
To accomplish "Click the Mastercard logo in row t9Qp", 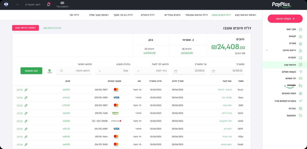I will (116, 136).
